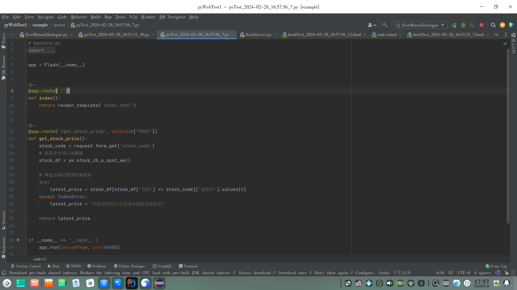This screenshot has width=517, height=290.
Task: Toggle the system volume mute icon
Action: pos(390,283)
